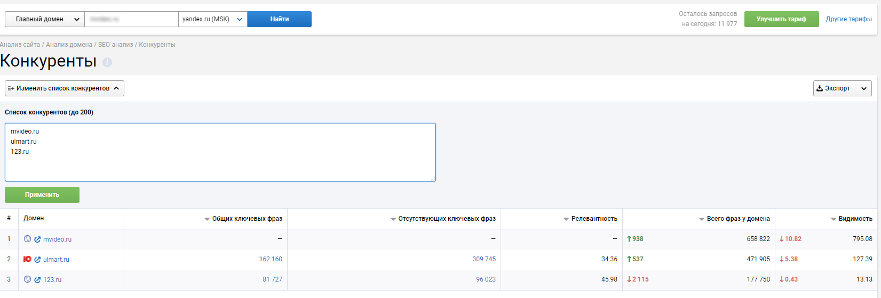Image resolution: width=881 pixels, height=298 pixels.
Task: Click inside the competitors list textarea
Action: click(x=220, y=152)
